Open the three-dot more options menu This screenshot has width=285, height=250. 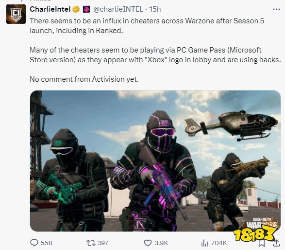click(x=276, y=9)
